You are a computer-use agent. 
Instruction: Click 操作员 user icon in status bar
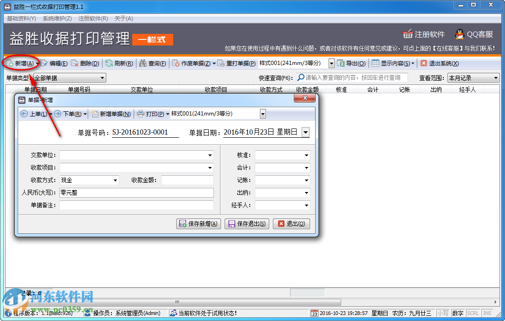[x=88, y=313]
